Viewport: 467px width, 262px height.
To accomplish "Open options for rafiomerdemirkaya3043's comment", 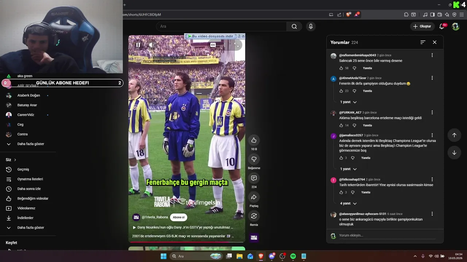I will coord(432,55).
